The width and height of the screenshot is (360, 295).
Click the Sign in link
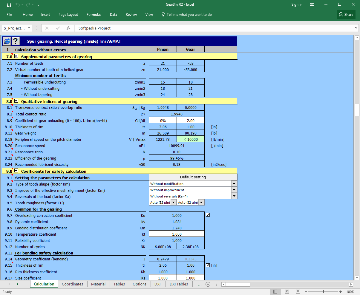coord(297,4)
